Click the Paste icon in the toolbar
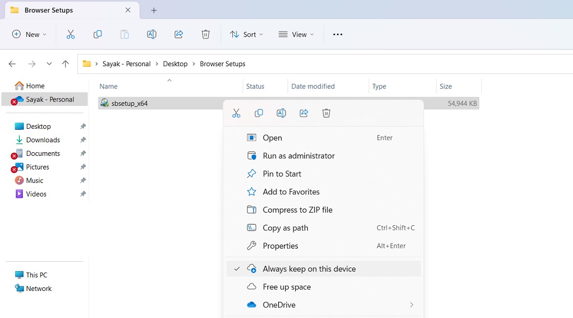The width and height of the screenshot is (573, 318). click(x=124, y=34)
